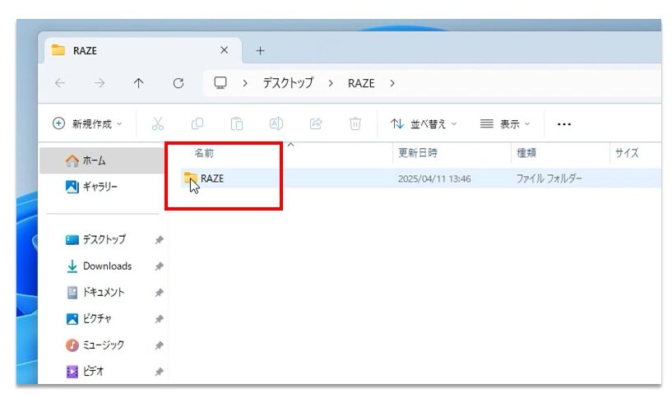Open the three-dot more options menu
This screenshot has height=398, width=672.
563,124
